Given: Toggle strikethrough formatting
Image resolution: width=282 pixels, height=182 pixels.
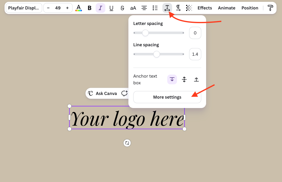Looking at the screenshot, I should (122, 8).
